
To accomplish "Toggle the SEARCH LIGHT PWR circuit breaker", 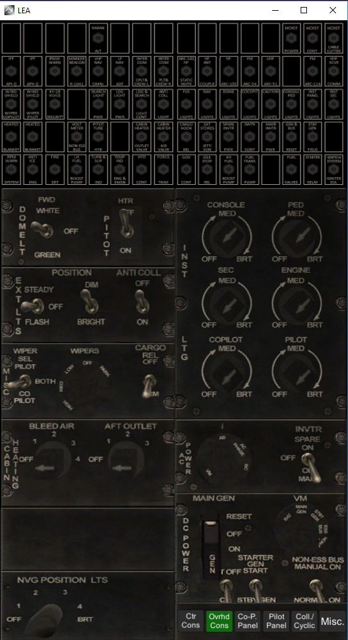I will click(x=98, y=104).
